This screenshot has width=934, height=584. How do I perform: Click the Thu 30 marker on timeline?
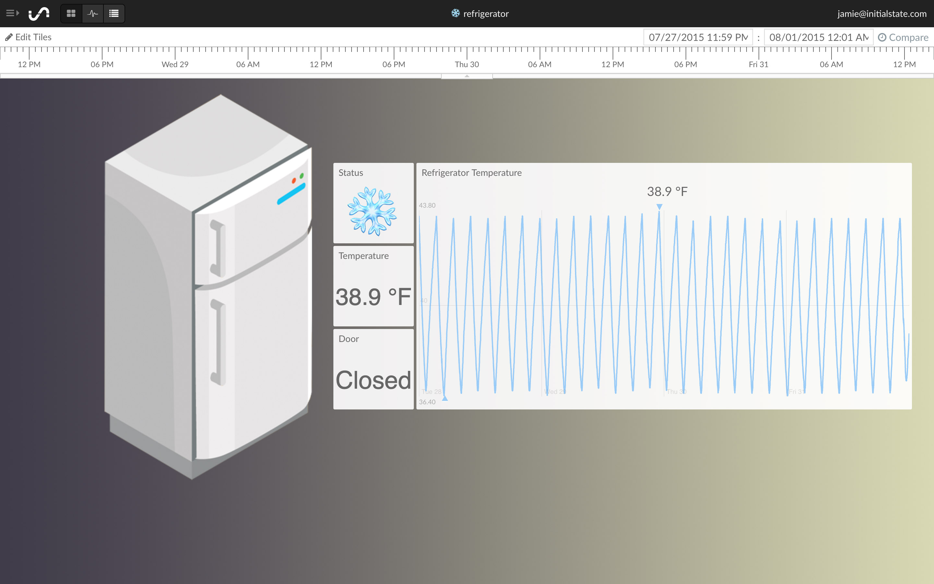coord(467,64)
